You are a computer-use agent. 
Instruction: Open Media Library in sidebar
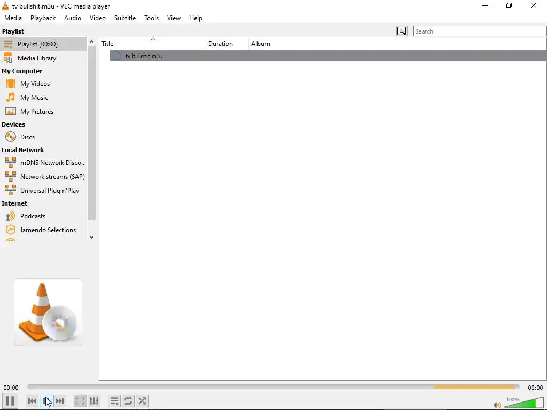click(x=43, y=58)
